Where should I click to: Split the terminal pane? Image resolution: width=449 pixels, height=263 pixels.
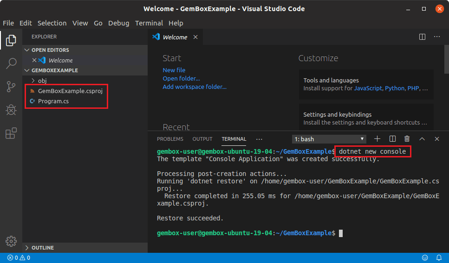point(392,139)
